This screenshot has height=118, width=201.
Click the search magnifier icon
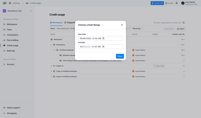[184, 23]
